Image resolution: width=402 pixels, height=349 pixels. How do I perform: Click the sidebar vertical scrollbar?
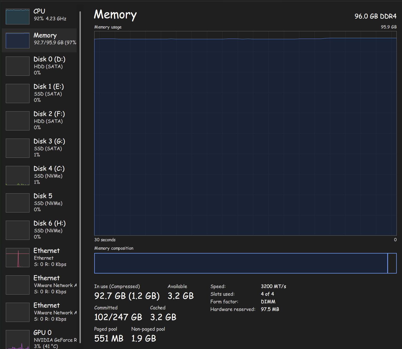pyautogui.click(x=80, y=177)
